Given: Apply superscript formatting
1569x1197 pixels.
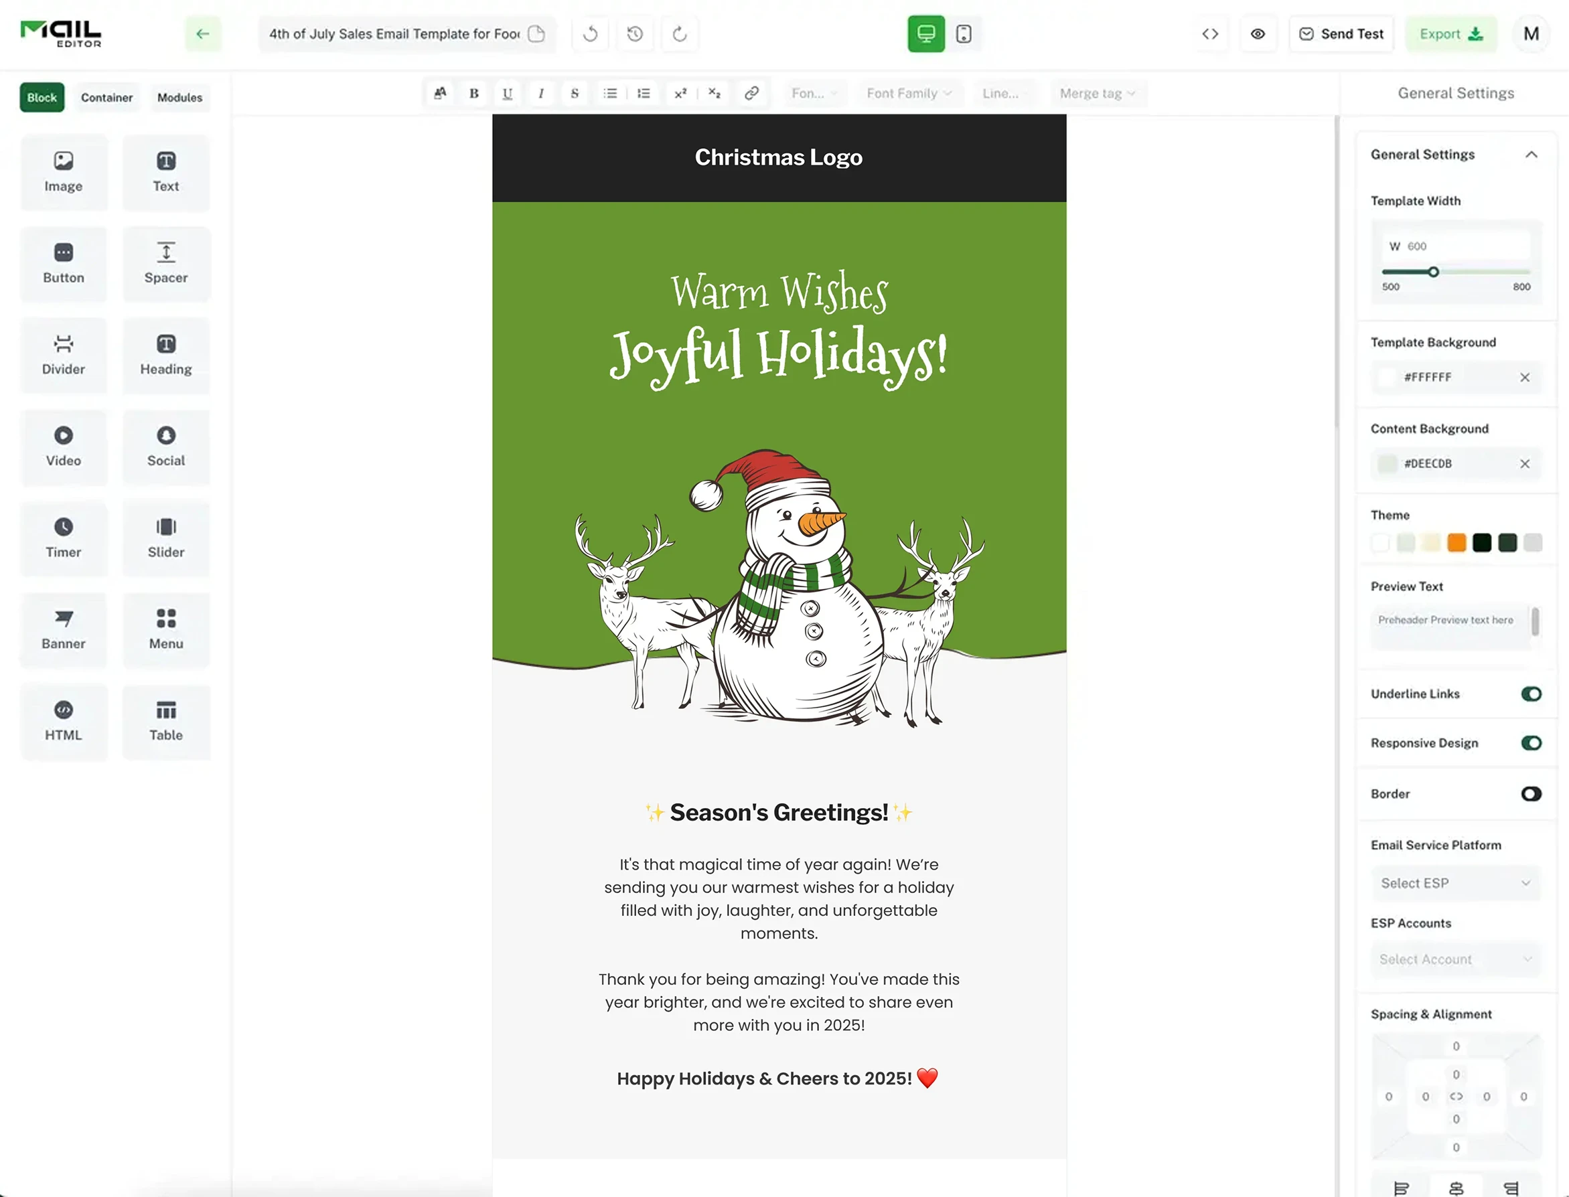Looking at the screenshot, I should tap(680, 93).
